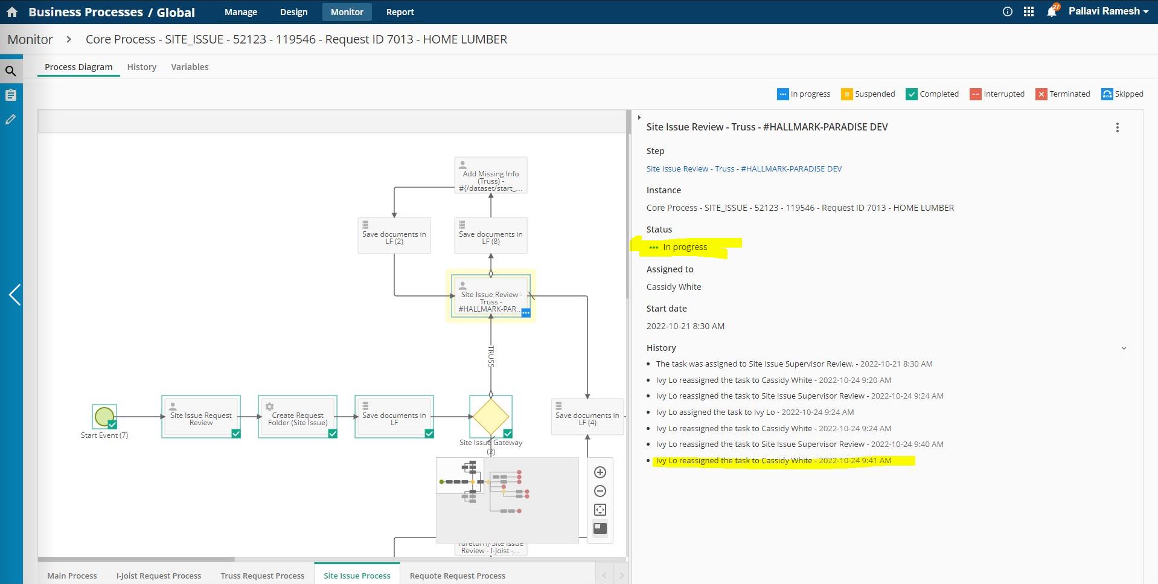
Task: Switch to the Variables tab
Action: (190, 67)
